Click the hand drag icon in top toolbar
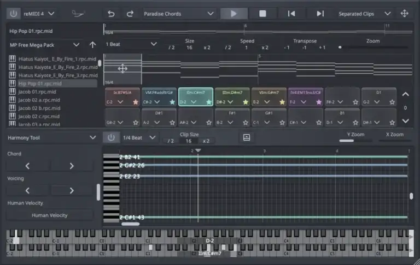The height and width of the screenshot is (265, 420). (x=78, y=14)
